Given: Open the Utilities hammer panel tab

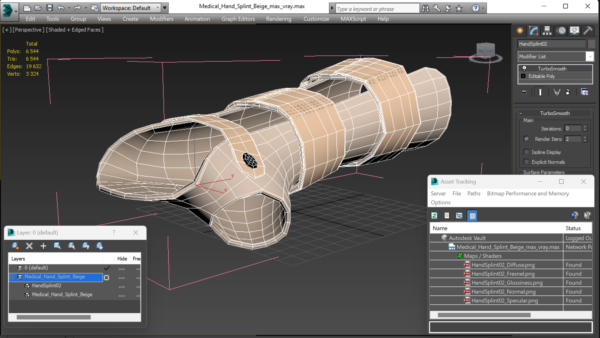Looking at the screenshot, I should pyautogui.click(x=588, y=30).
